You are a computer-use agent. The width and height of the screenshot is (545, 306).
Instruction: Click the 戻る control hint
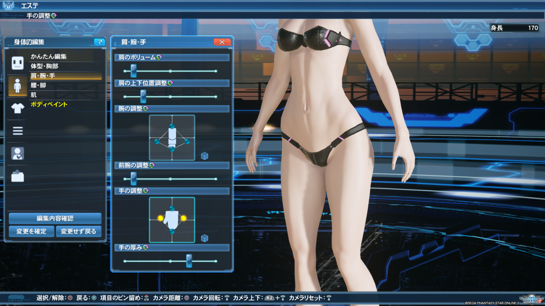click(x=86, y=298)
